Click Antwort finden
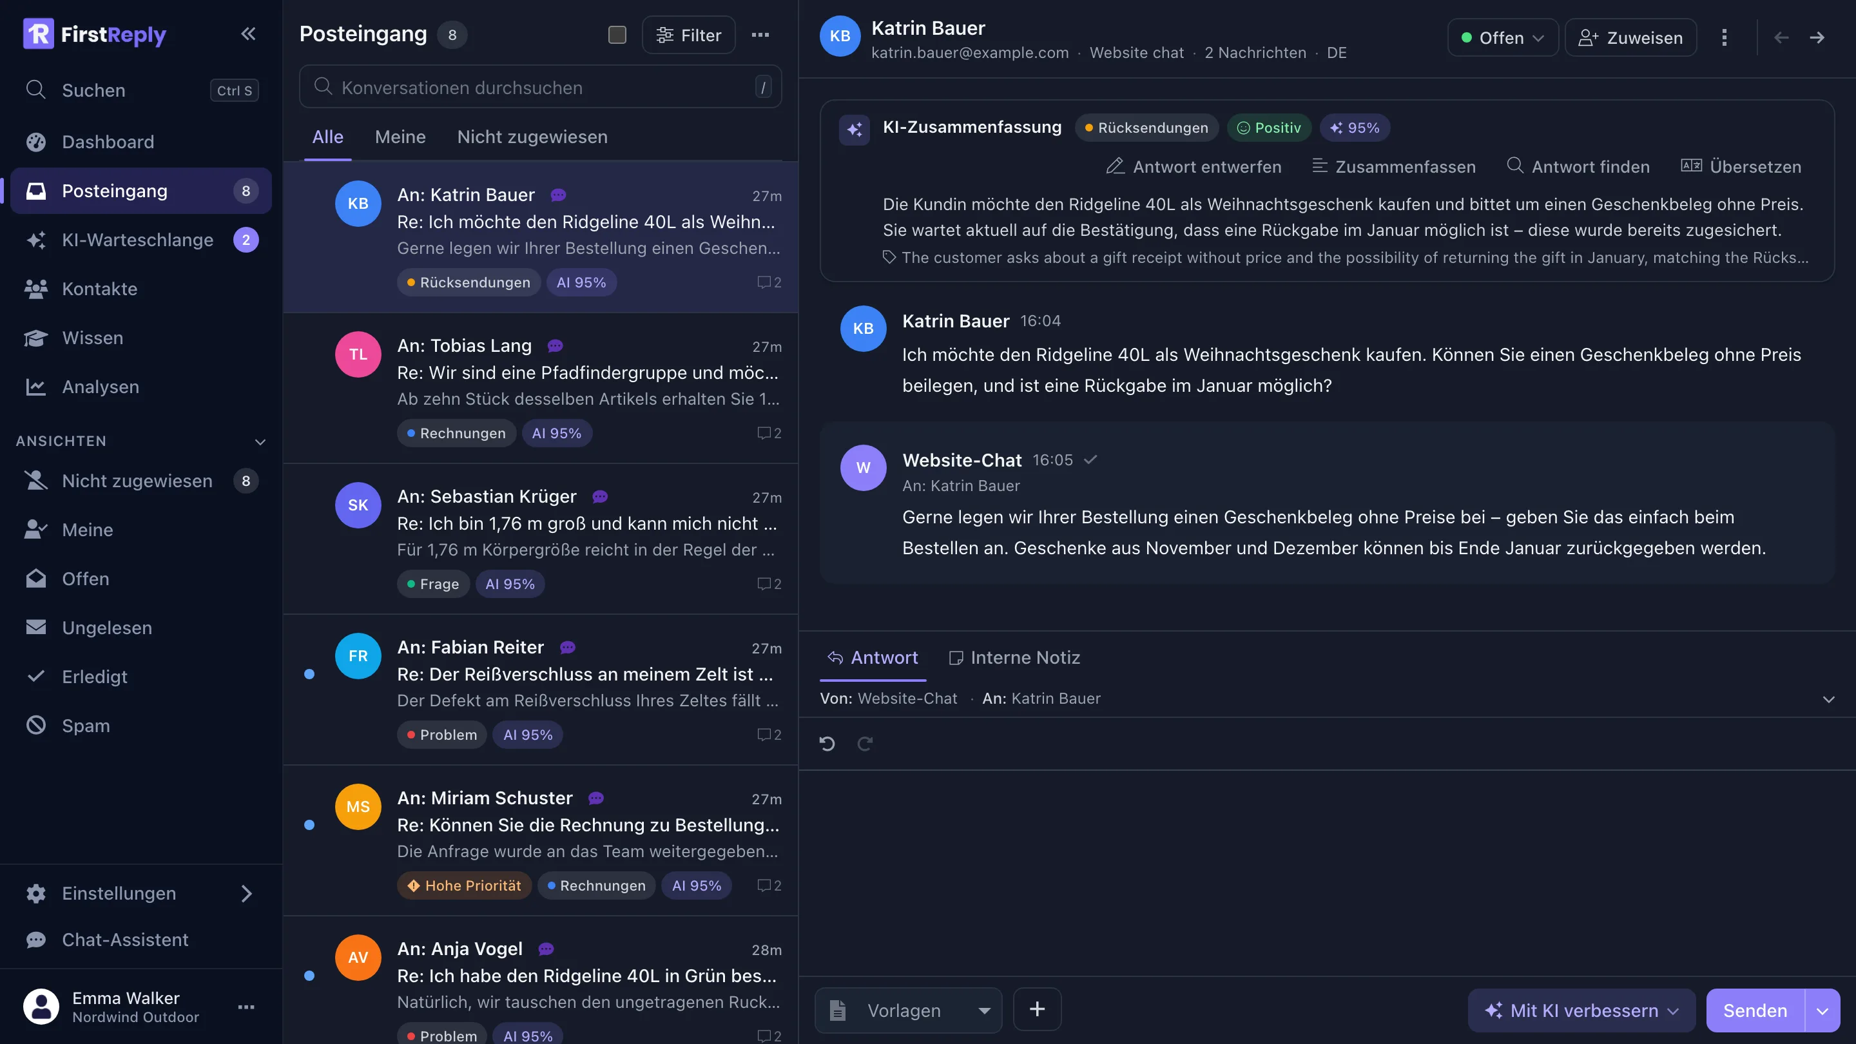 coord(1578,166)
